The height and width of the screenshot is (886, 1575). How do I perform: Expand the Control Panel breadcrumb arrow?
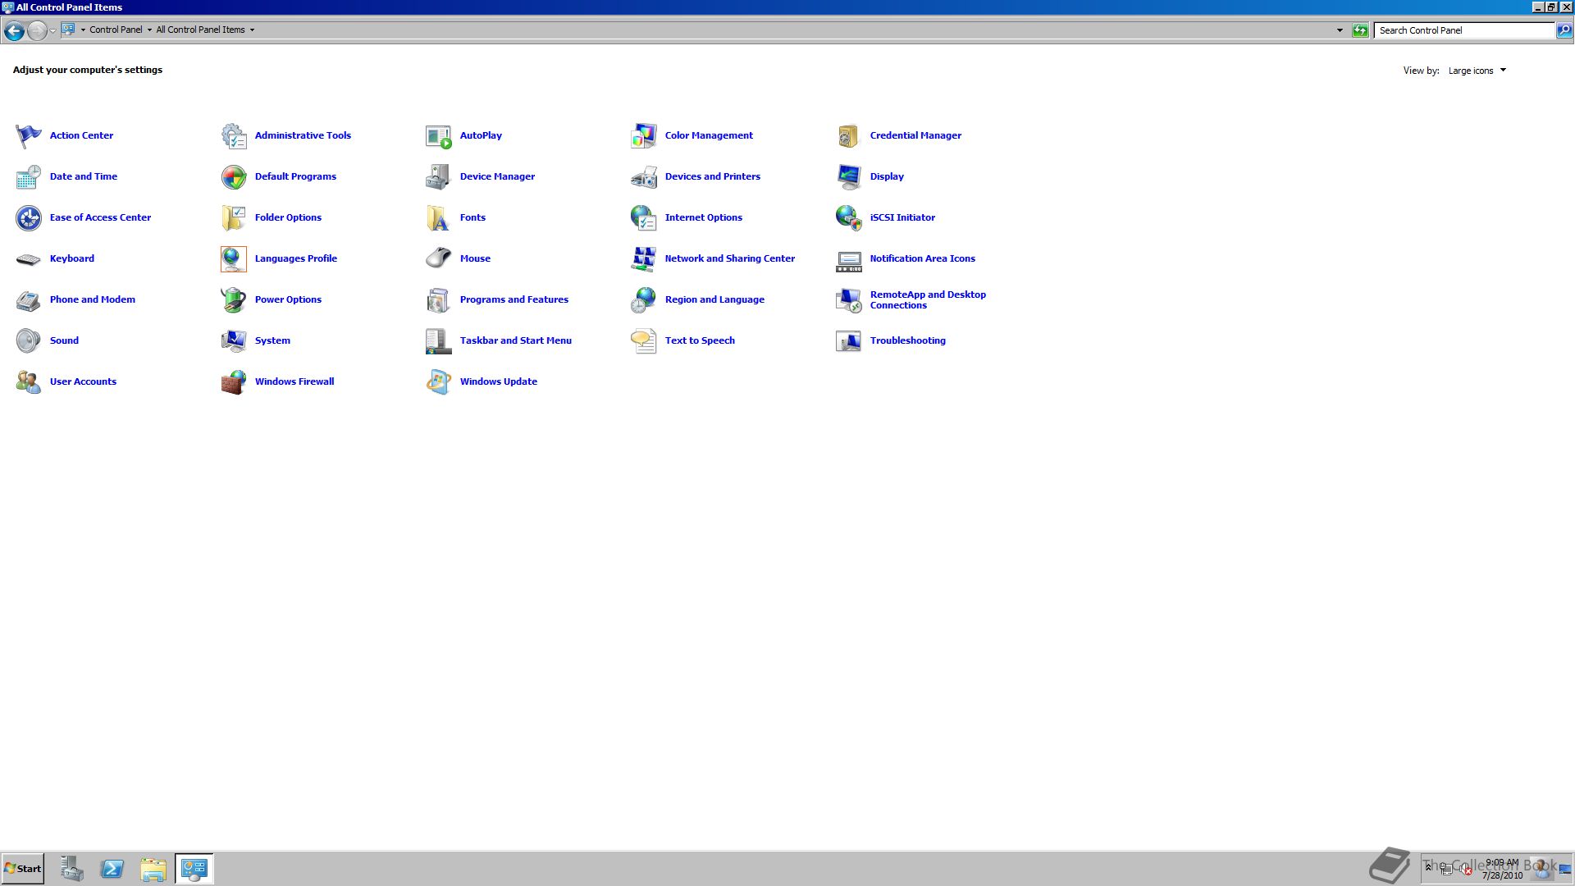click(x=149, y=30)
